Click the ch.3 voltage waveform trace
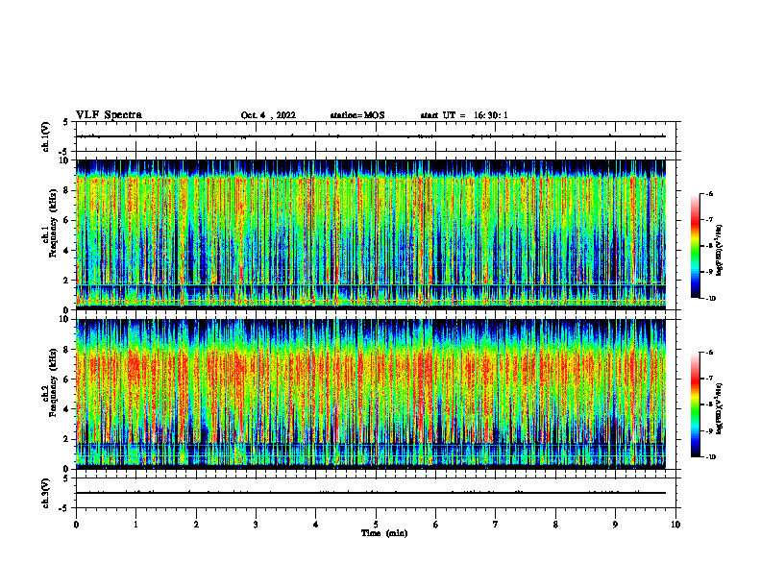This screenshot has height=588, width=761. pyautogui.click(x=371, y=493)
